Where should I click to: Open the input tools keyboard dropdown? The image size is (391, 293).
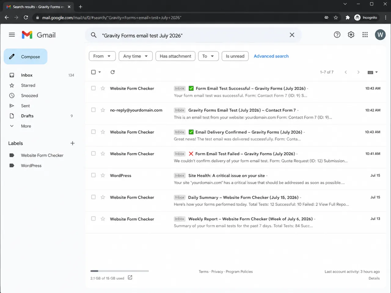pos(373,72)
